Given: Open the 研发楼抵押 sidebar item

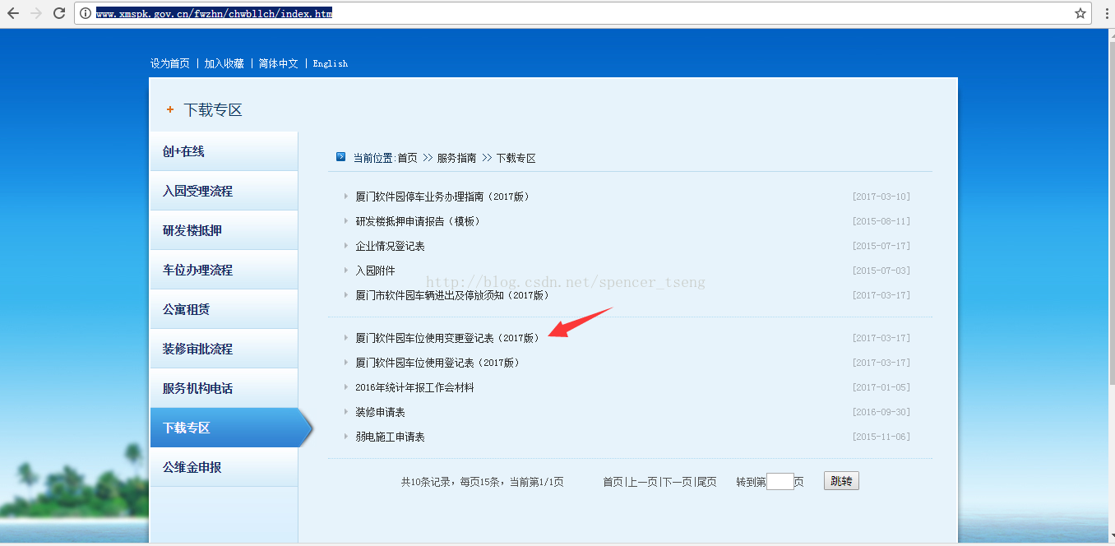Looking at the screenshot, I should 224,230.
